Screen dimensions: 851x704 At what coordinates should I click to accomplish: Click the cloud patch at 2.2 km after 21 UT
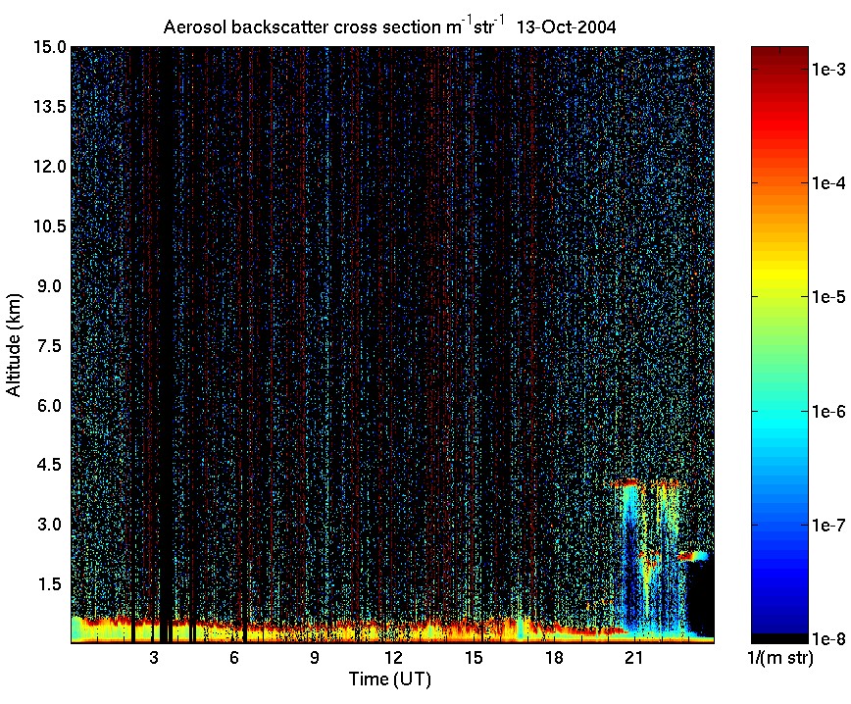692,556
